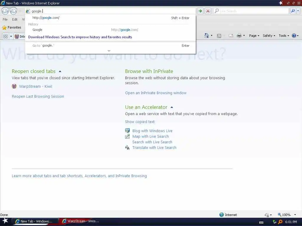The image size is (302, 226).
Task: Click the Back navigation button
Action: (5, 11)
